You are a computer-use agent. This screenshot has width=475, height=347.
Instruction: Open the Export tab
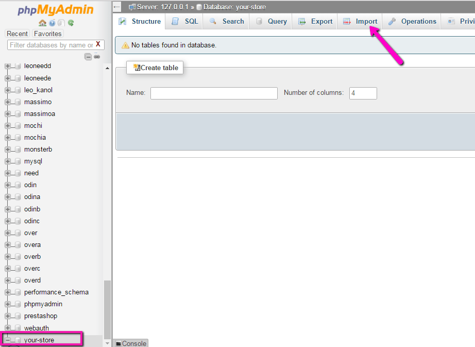pos(316,21)
